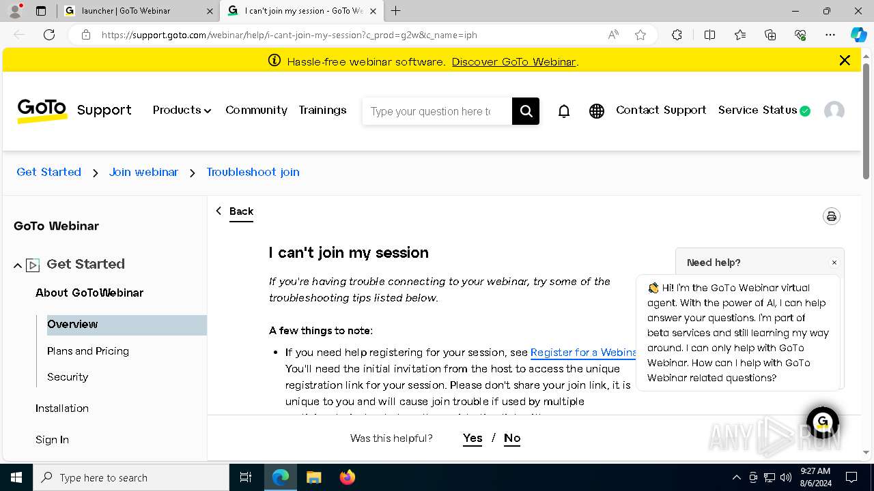This screenshot has height=491, width=874.
Task: Click the search question input field
Action: [x=437, y=111]
